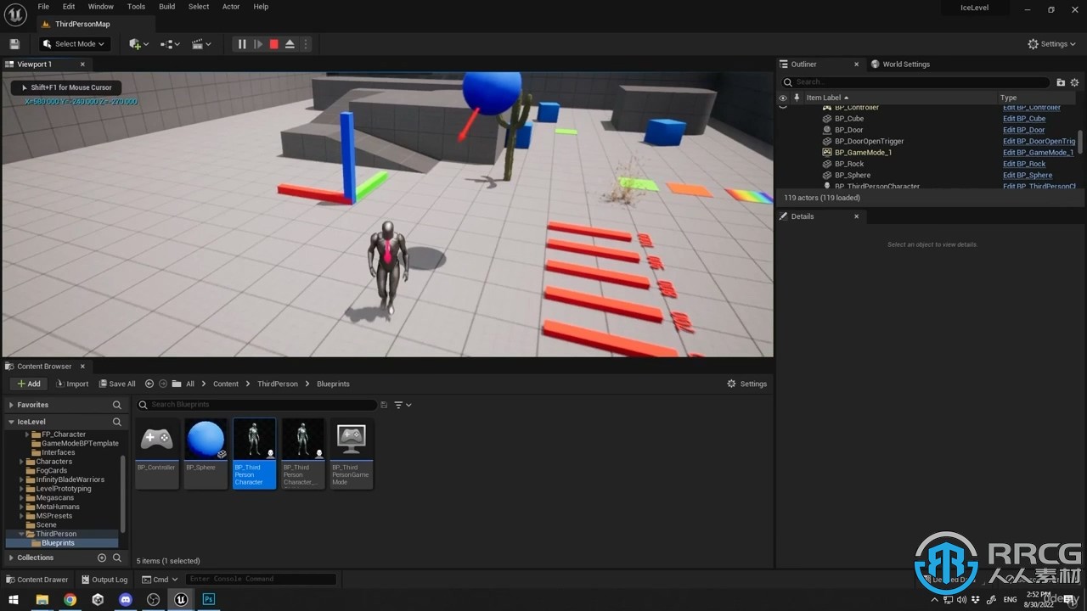Viewport: 1087px width, 611px height.
Task: Open Photoshop from the taskbar
Action: [208, 599]
